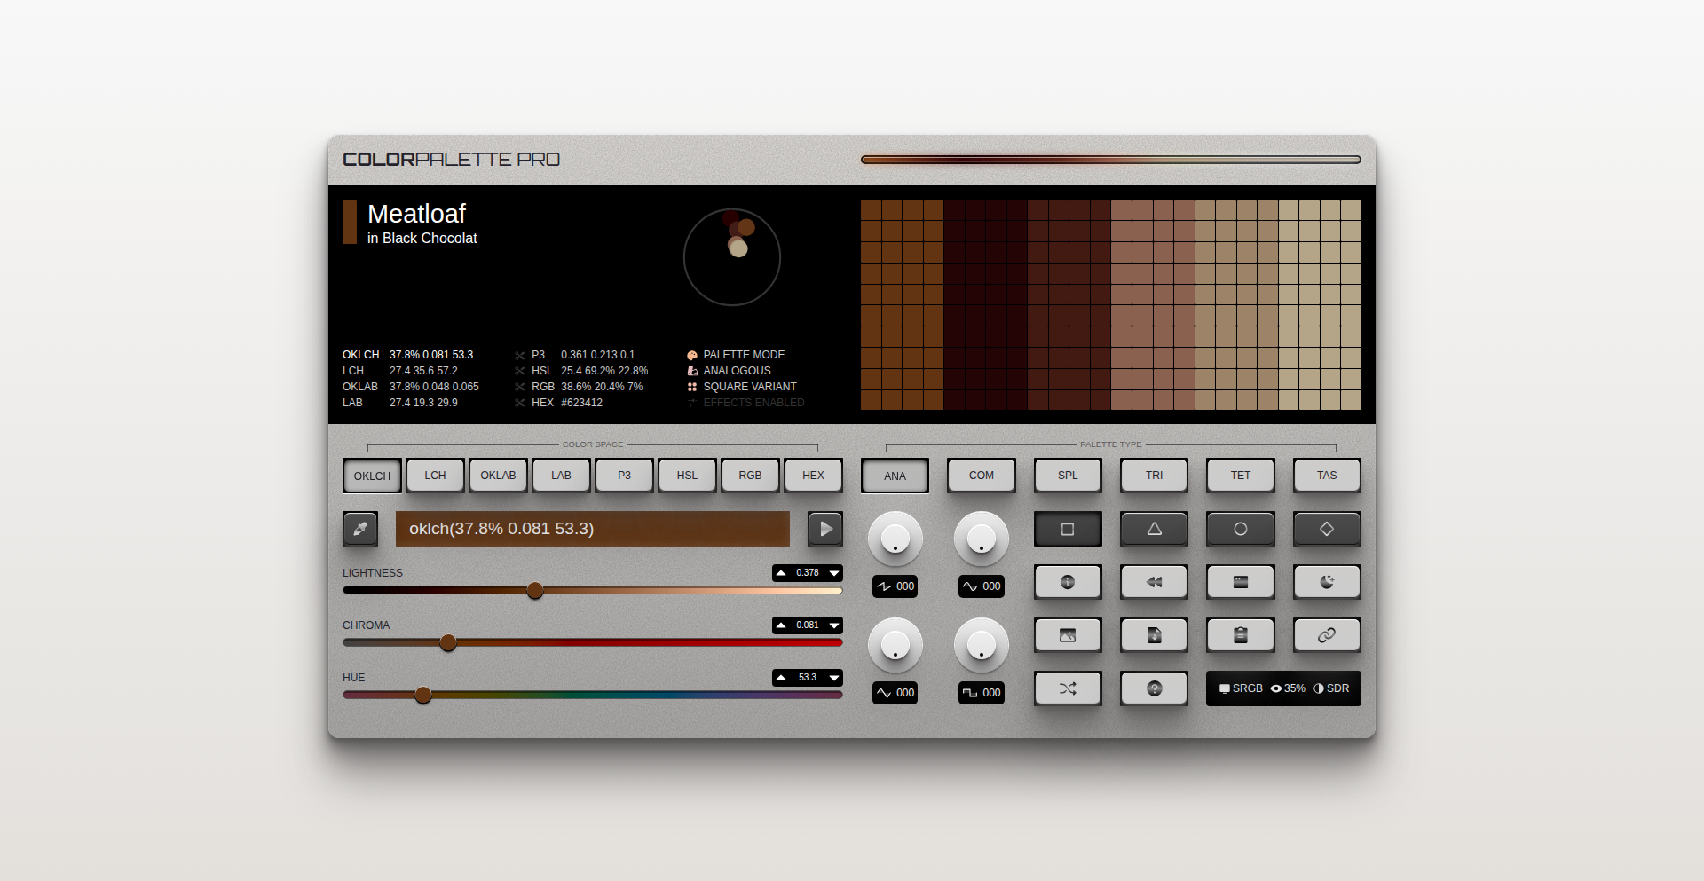Click the sawtooth waveform 000 display
The height and width of the screenshot is (881, 1704).
pyautogui.click(x=895, y=586)
